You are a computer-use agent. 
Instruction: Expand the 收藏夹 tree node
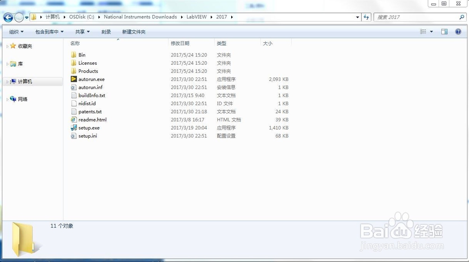(x=7, y=46)
